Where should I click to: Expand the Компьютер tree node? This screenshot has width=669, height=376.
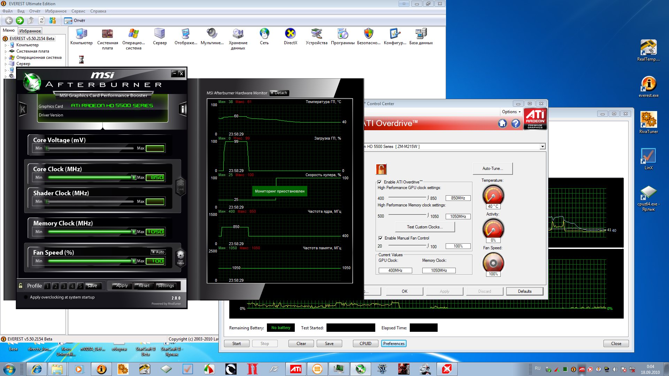coord(6,45)
